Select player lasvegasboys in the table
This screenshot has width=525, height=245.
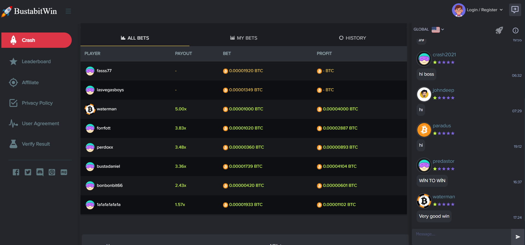pos(110,90)
